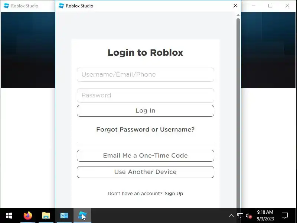
Task: Open File Explorer from the taskbar
Action: click(46, 216)
